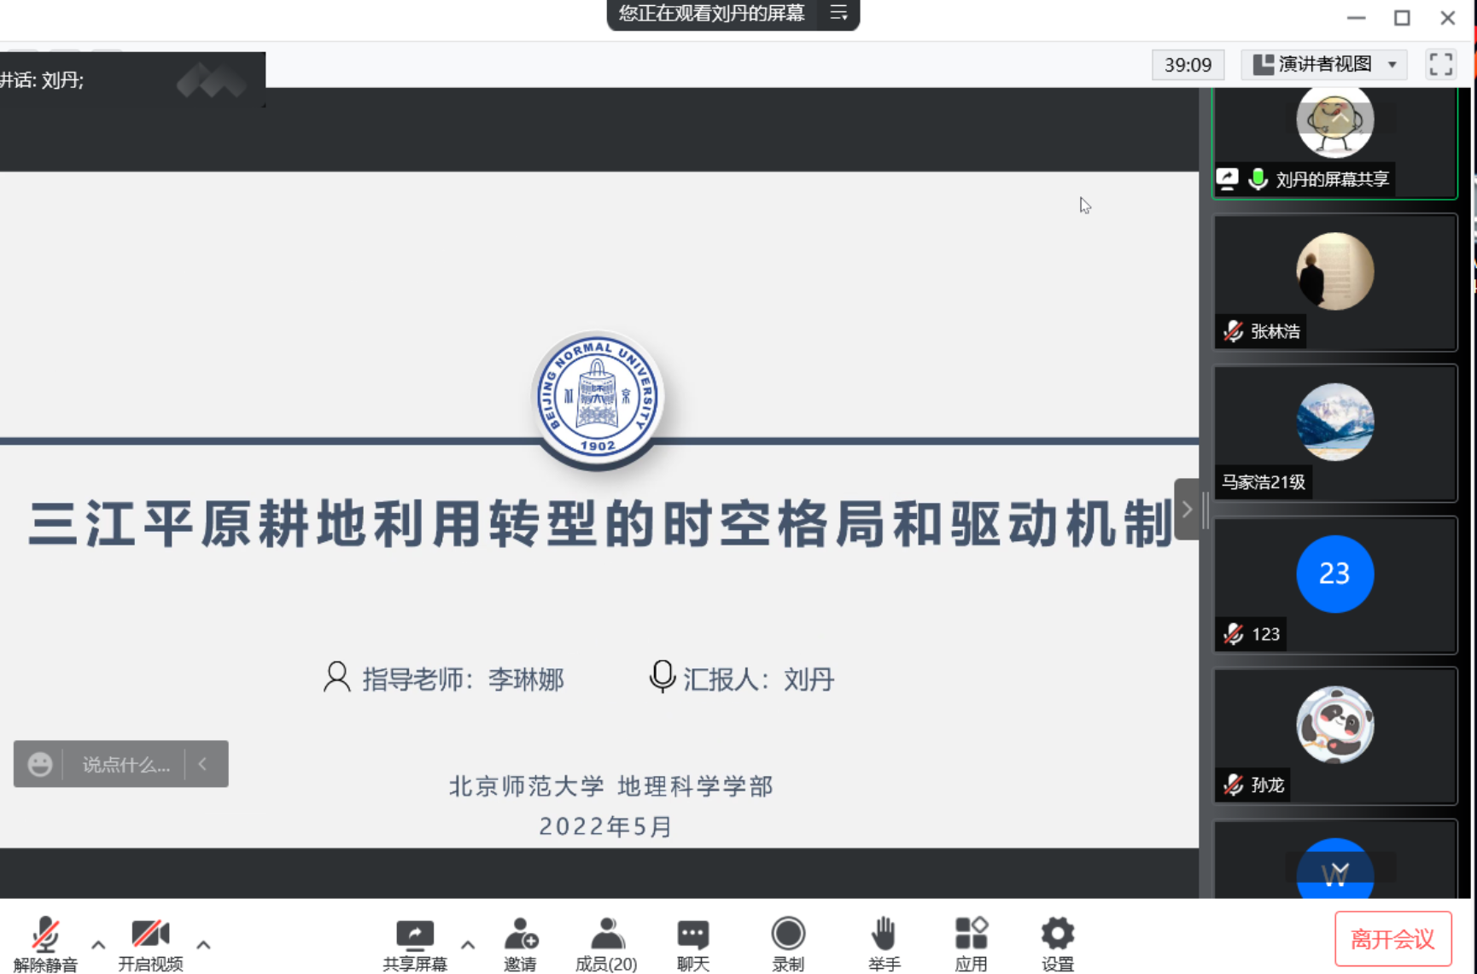The width and height of the screenshot is (1477, 974).
Task: Open the Members (成员) list
Action: point(606,936)
